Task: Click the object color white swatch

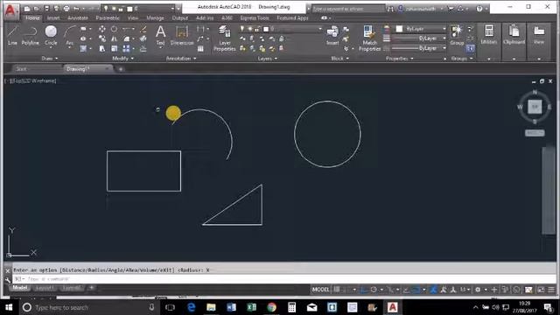Action: 399,29
